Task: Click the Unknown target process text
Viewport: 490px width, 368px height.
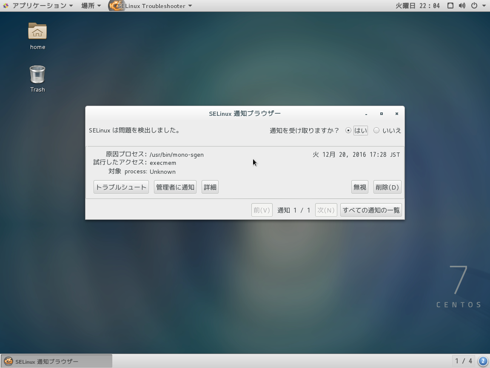Action: [162, 172]
